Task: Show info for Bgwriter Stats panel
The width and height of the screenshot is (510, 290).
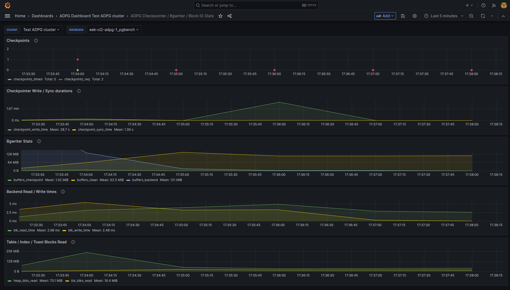Action: pyautogui.click(x=39, y=141)
